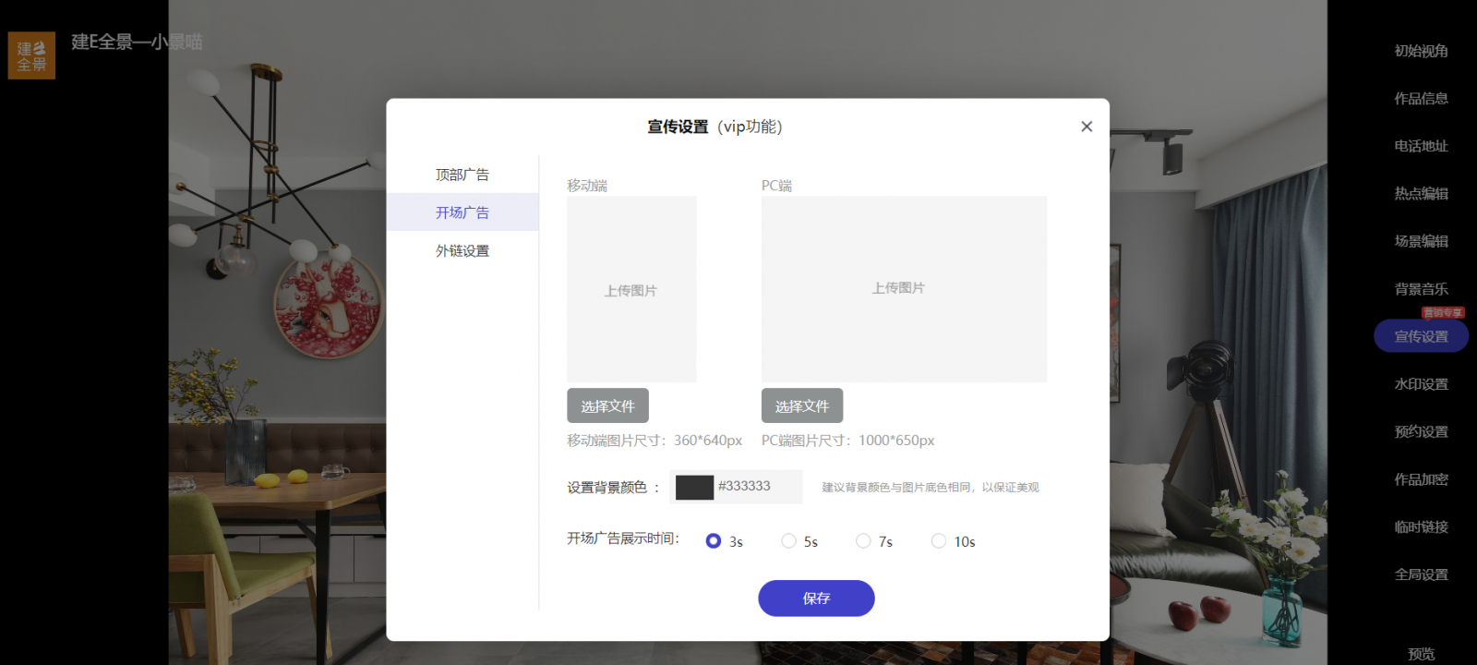This screenshot has height=665, width=1477.
Task: Open 背景音乐 in the right sidebar
Action: tap(1422, 289)
